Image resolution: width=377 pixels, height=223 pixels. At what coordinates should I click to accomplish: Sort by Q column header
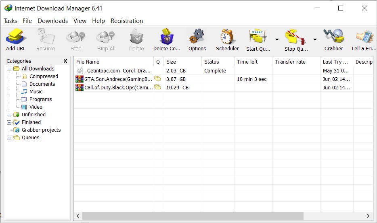coord(159,62)
